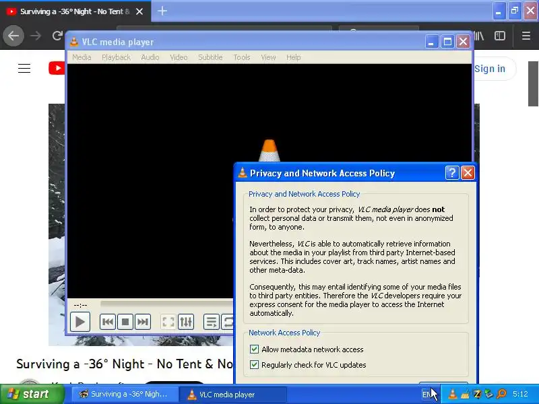Click the orange magnifier tray icon
The image size is (539, 404).
pyautogui.click(x=501, y=394)
